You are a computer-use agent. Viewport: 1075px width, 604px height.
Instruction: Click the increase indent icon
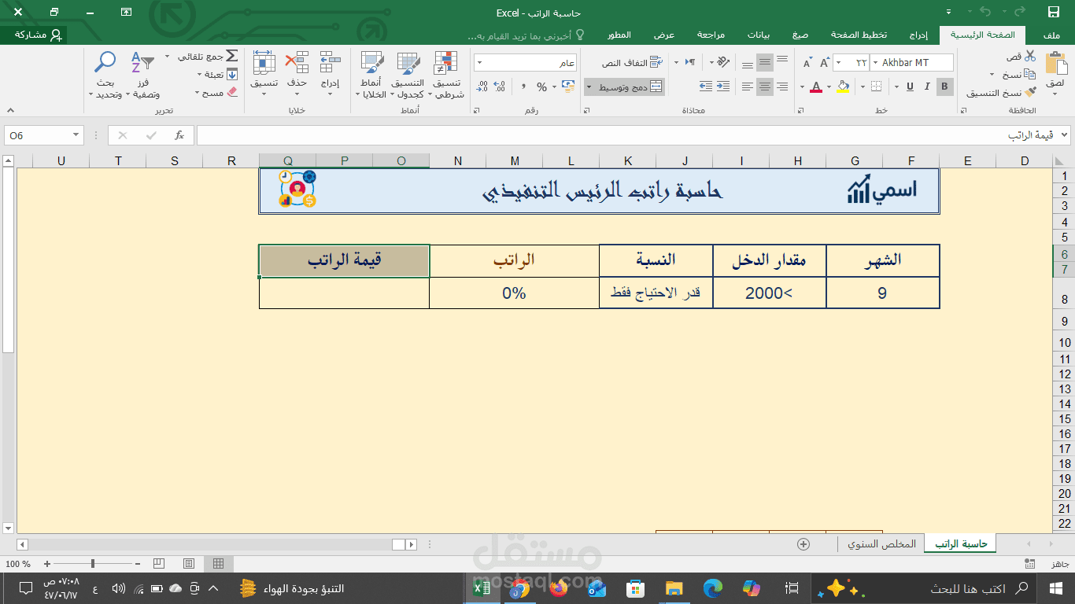(706, 87)
